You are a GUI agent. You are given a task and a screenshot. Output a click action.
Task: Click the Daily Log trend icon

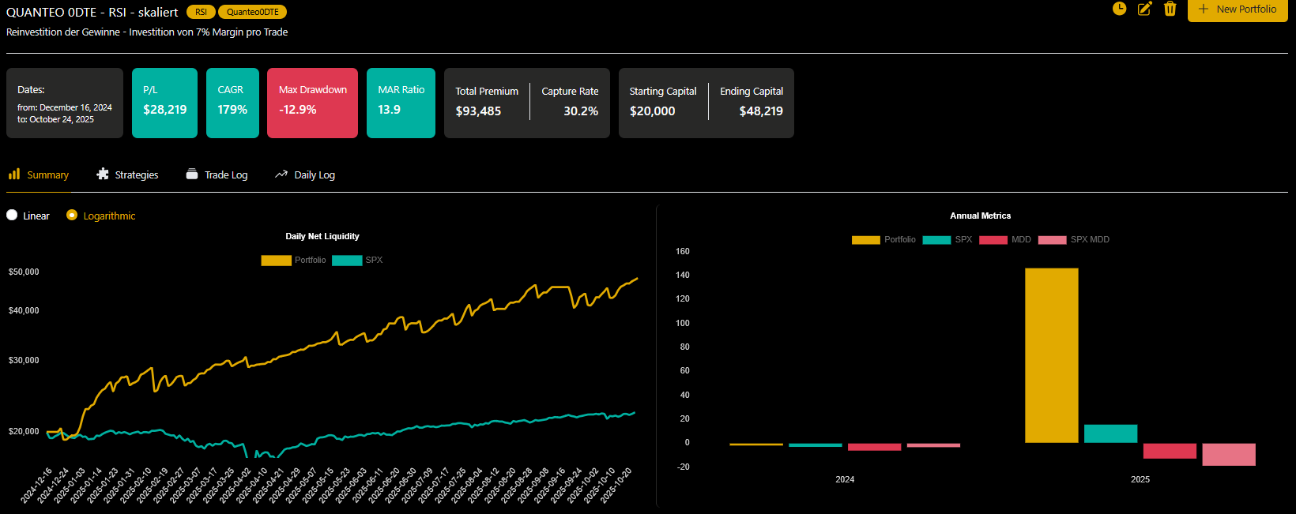pyautogui.click(x=281, y=174)
